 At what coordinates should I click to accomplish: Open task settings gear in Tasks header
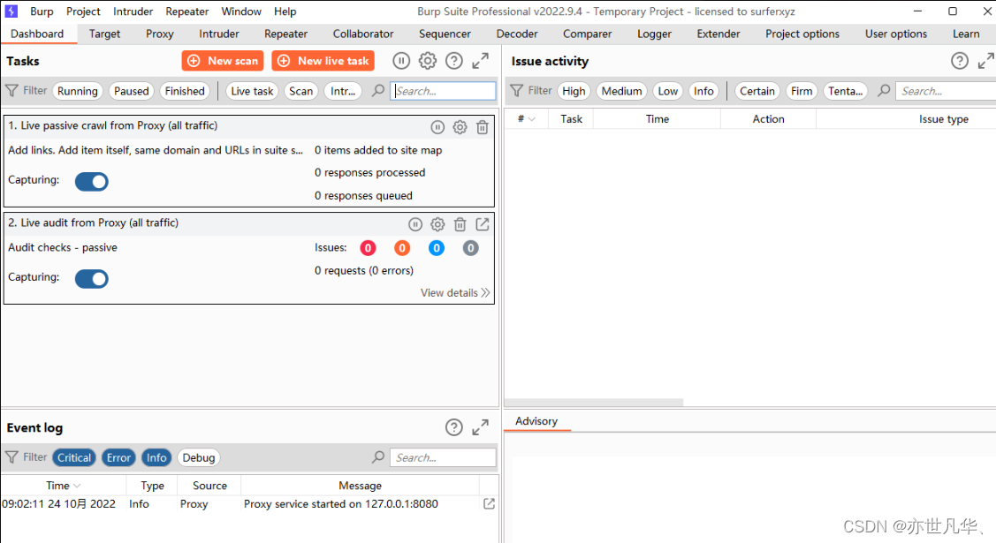pyautogui.click(x=428, y=61)
